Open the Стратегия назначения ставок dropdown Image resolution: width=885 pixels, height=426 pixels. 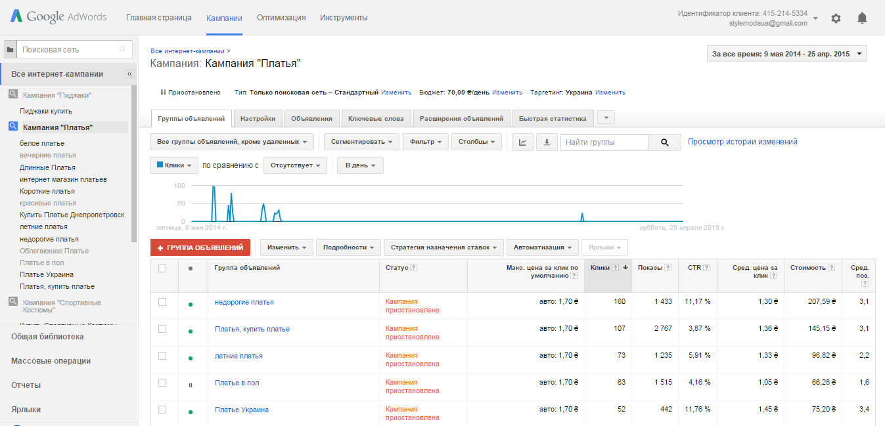[x=443, y=247]
